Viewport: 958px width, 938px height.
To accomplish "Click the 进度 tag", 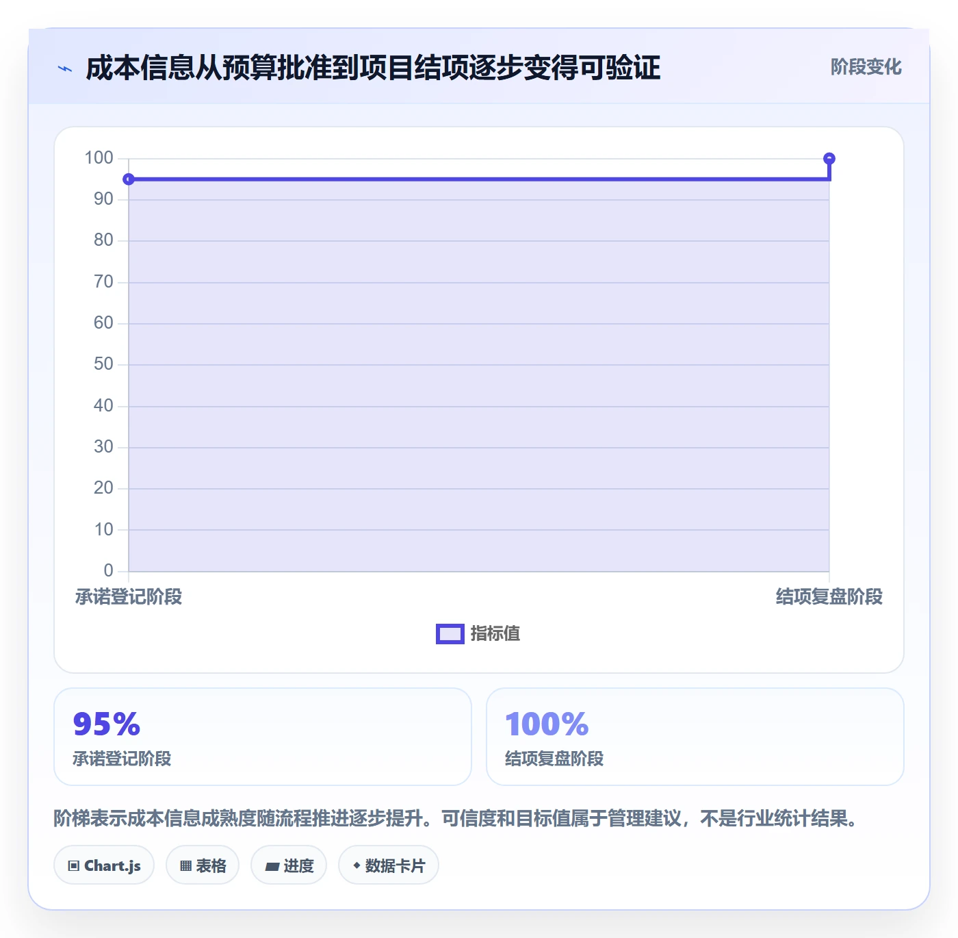I will [289, 865].
